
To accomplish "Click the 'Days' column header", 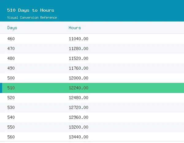I will coord(12,28).
